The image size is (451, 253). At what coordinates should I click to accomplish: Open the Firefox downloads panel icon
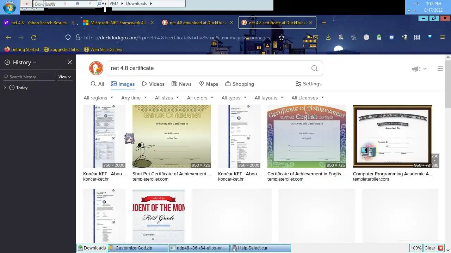pos(328,37)
